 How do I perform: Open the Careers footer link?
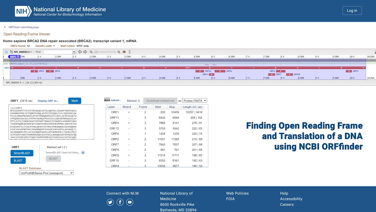[287, 204]
